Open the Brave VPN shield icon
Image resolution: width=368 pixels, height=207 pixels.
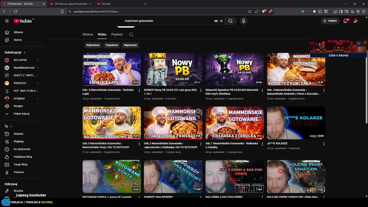[358, 11]
